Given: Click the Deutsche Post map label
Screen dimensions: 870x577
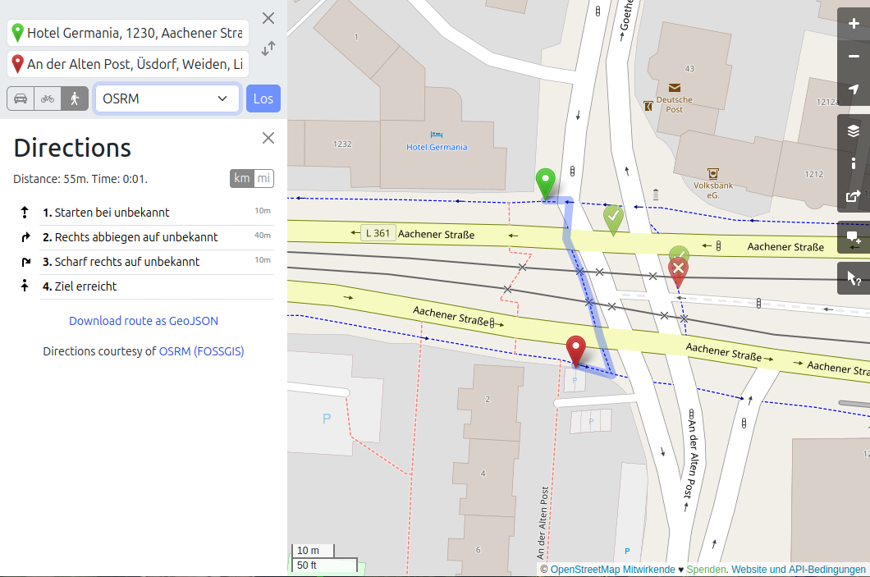Looking at the screenshot, I should [674, 105].
